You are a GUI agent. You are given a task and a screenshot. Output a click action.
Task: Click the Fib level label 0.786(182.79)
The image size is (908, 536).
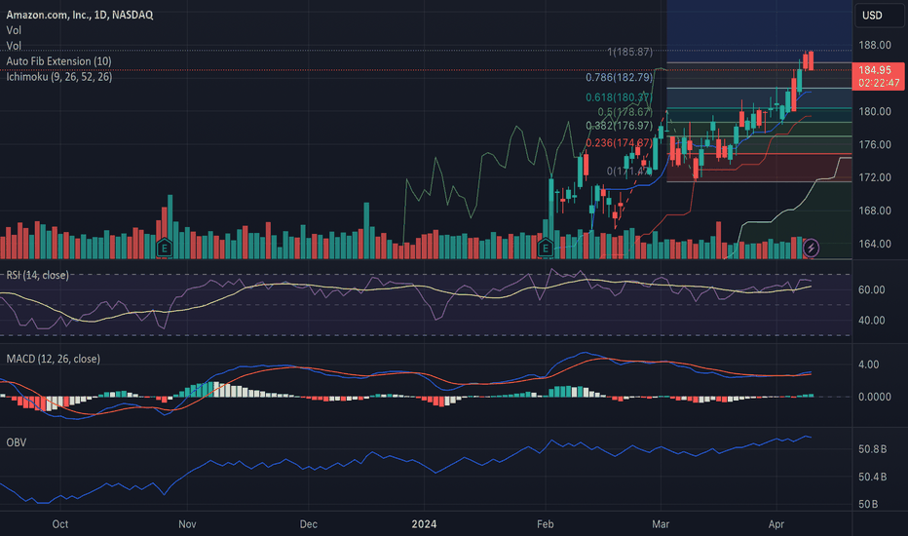click(x=619, y=77)
